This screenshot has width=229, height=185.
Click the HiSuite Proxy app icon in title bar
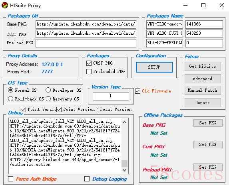[5, 6]
